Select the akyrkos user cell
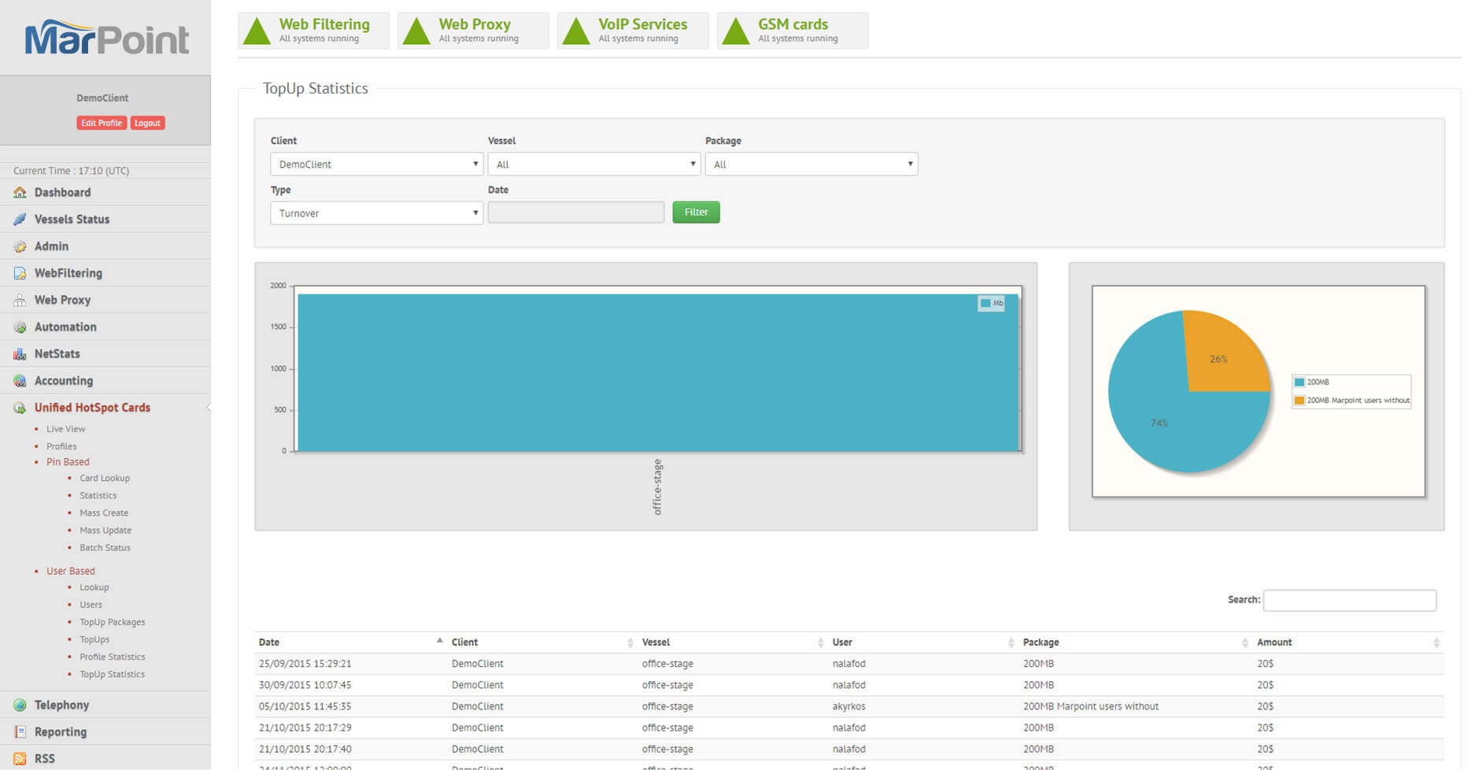The height and width of the screenshot is (770, 1483). point(849,706)
